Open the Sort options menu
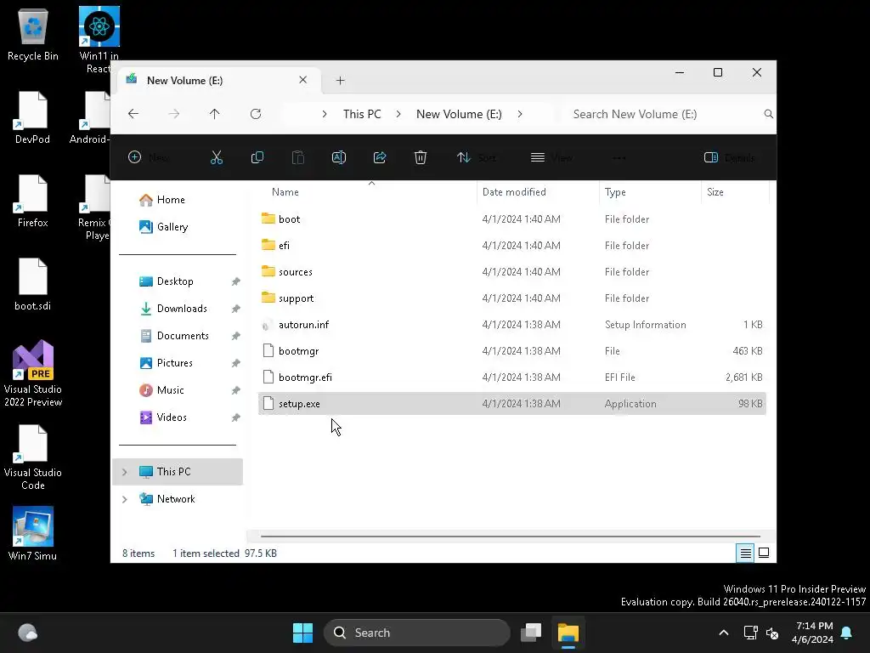Image resolution: width=870 pixels, height=653 pixels. click(x=476, y=157)
